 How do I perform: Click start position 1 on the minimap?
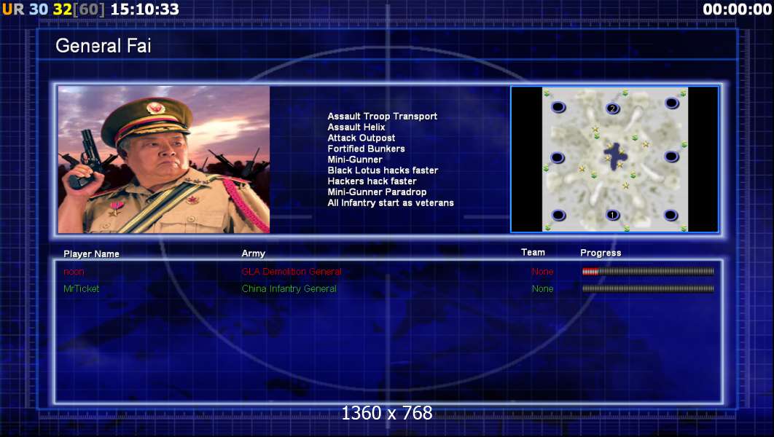[x=613, y=215]
